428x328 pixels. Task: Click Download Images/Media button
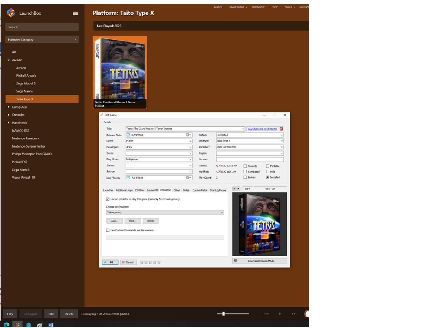coord(260,261)
